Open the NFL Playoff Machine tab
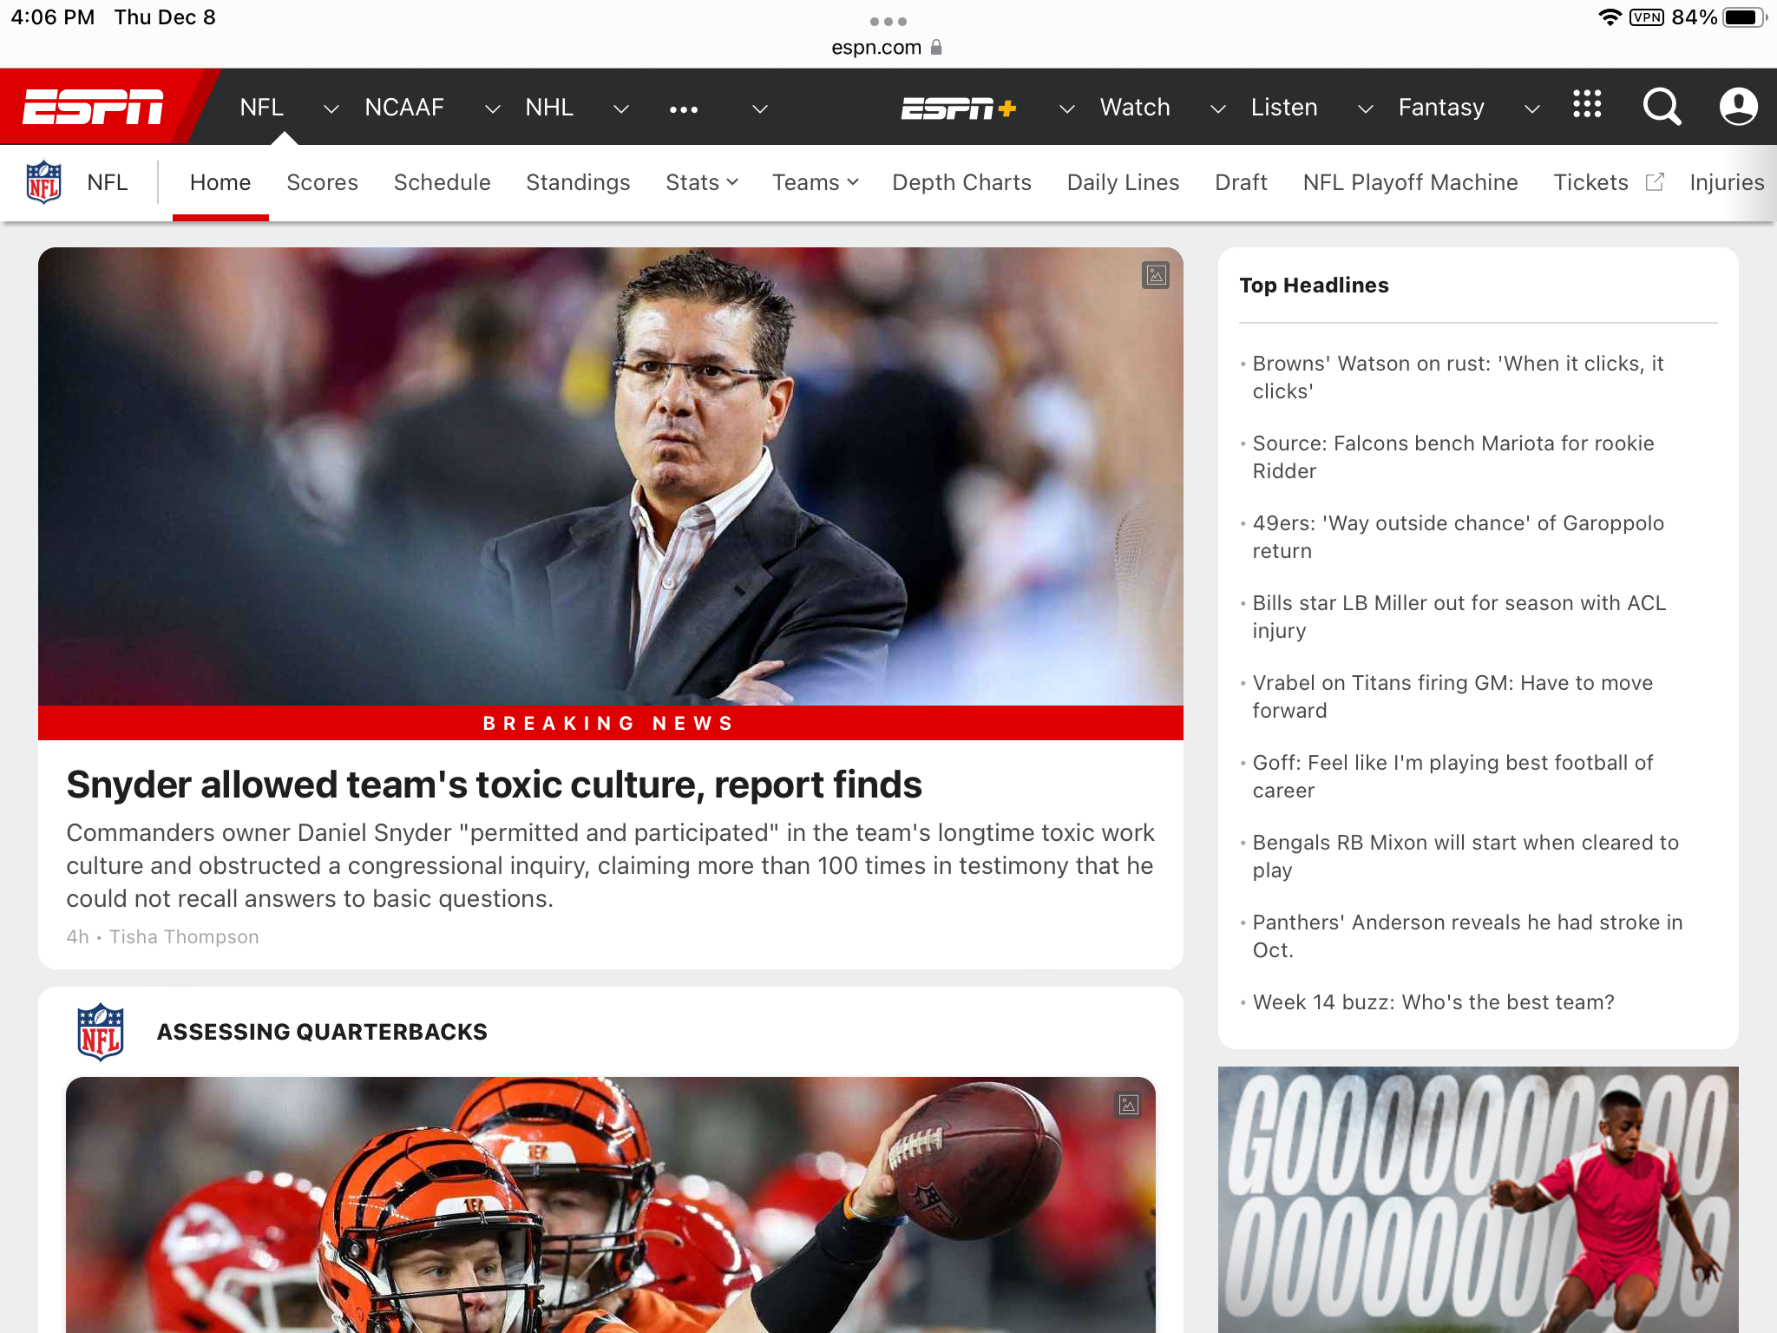This screenshot has height=1333, width=1777. [x=1410, y=182]
